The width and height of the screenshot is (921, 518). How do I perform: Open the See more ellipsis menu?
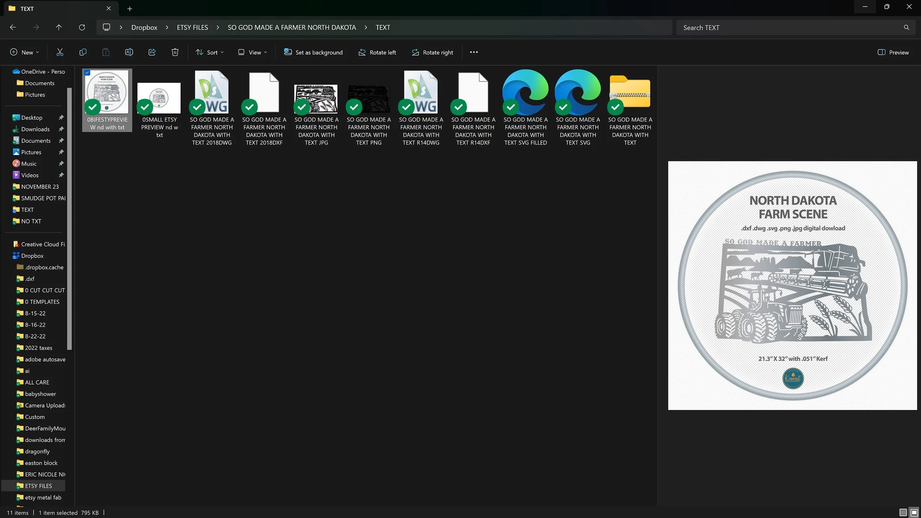[474, 52]
